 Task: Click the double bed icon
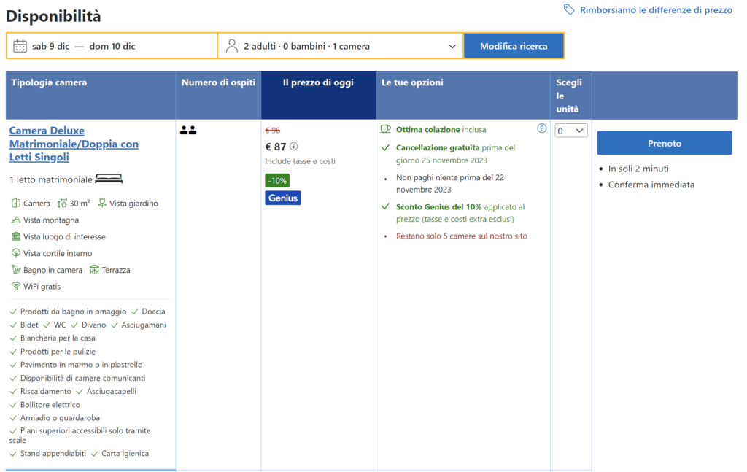point(109,179)
